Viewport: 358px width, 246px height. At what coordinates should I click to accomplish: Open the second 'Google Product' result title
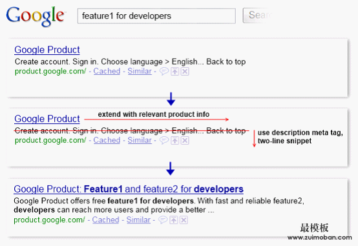point(47,119)
